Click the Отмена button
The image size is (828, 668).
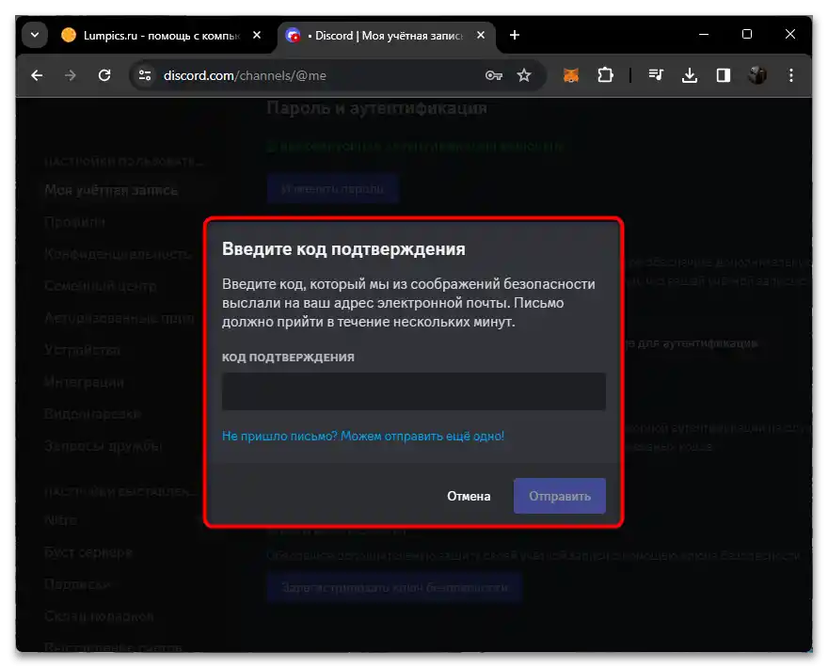point(469,497)
